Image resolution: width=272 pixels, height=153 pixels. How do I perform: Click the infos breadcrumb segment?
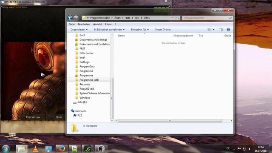(147, 18)
